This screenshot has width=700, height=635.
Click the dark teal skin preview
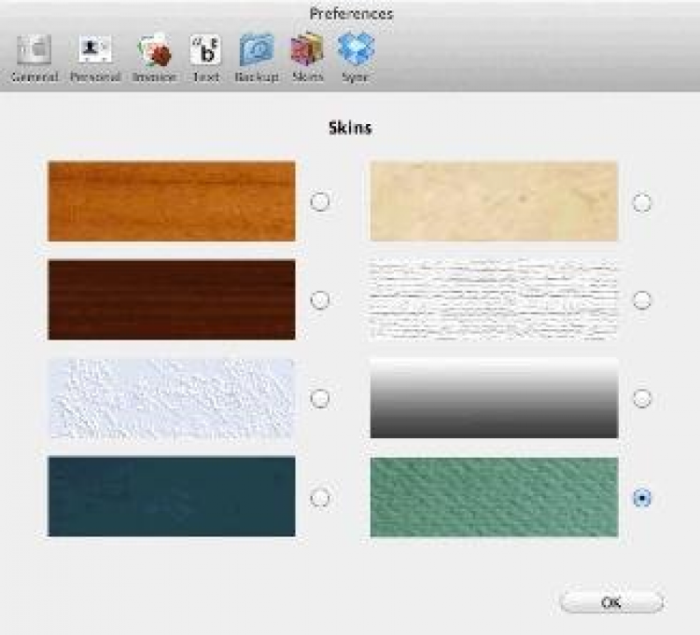172,496
